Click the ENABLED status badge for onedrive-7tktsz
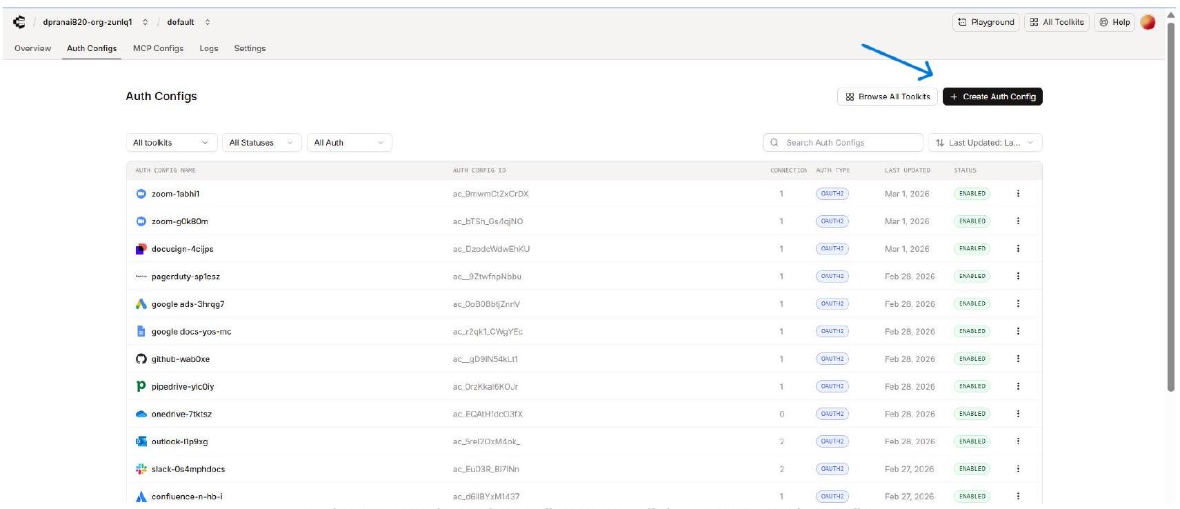 tap(972, 414)
